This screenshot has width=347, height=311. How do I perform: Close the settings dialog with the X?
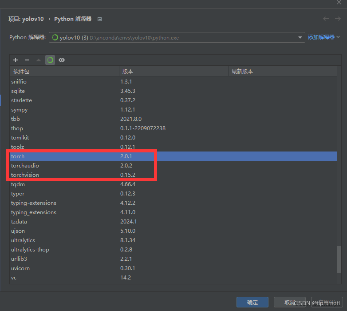point(339,2)
